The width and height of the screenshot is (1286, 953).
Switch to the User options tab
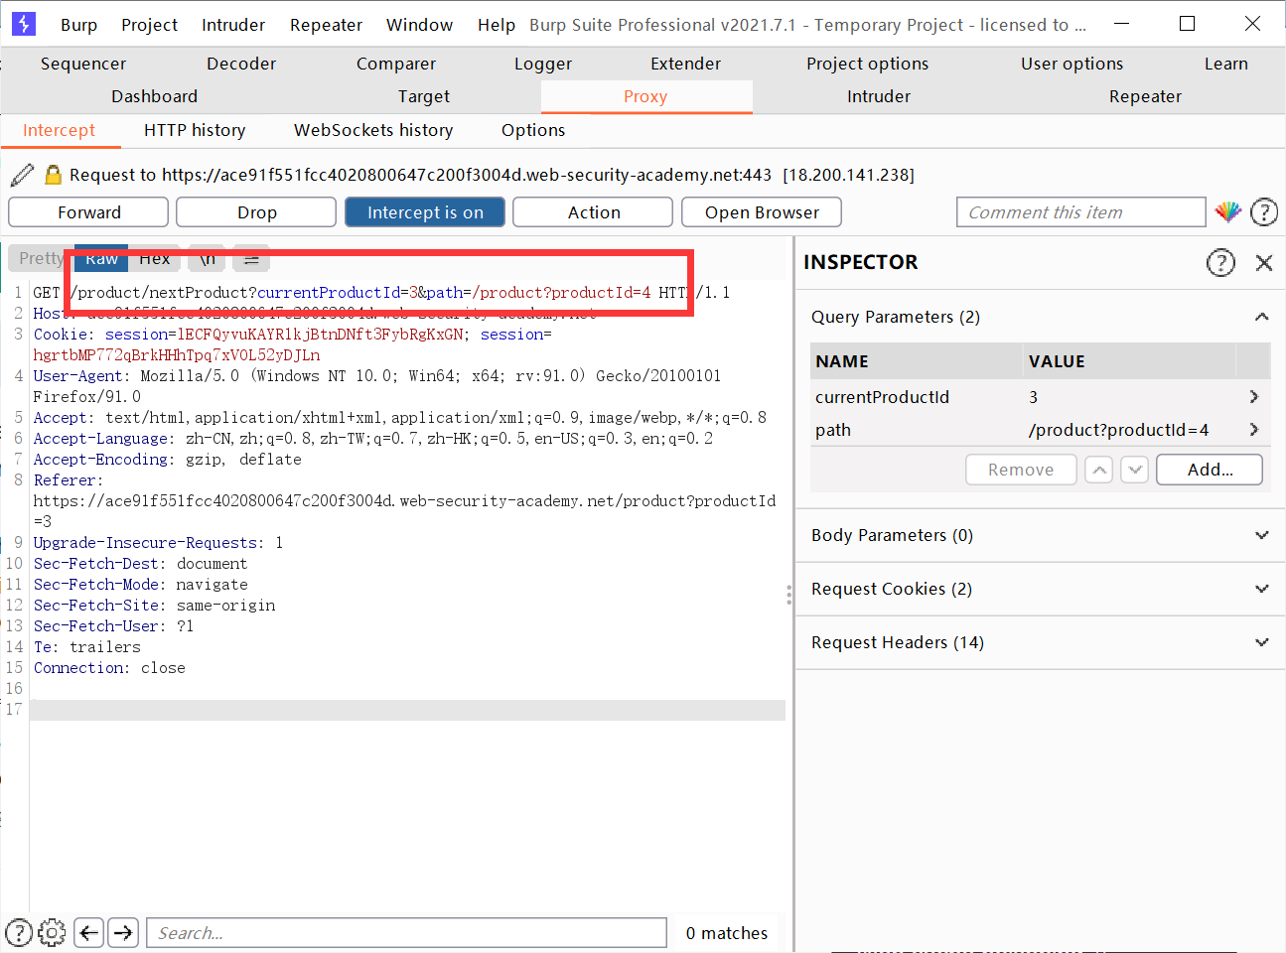[1072, 64]
